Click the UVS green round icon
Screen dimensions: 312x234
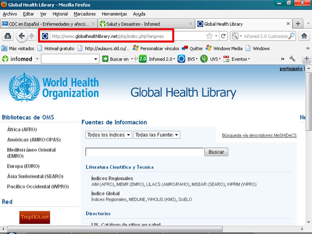coord(204,59)
